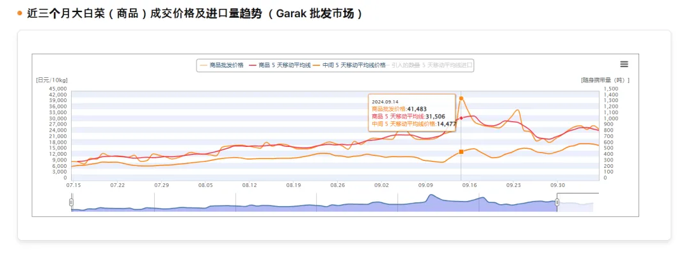Toggle the 商品 5 天移动平均线 legend series

(x=280, y=65)
